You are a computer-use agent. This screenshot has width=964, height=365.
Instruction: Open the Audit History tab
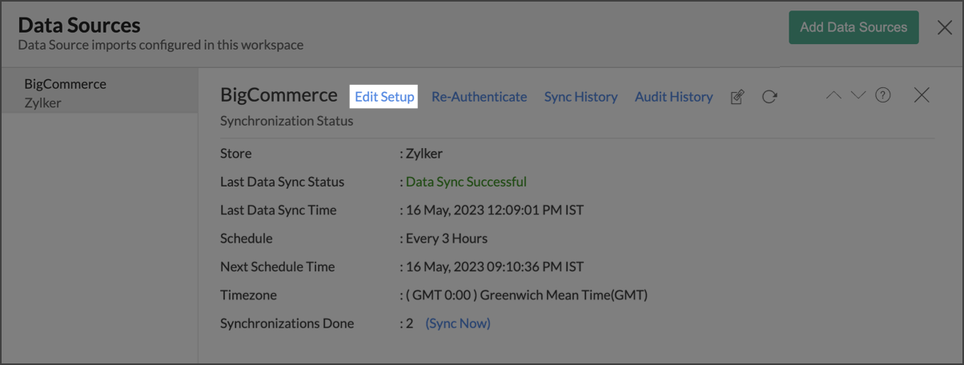(x=673, y=97)
